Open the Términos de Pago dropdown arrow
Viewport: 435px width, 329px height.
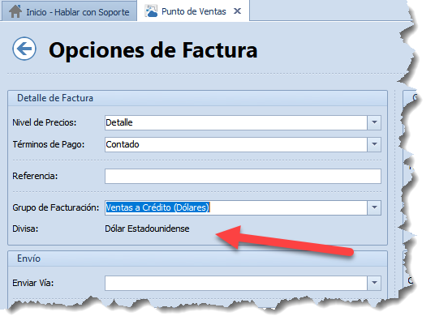pyautogui.click(x=374, y=144)
